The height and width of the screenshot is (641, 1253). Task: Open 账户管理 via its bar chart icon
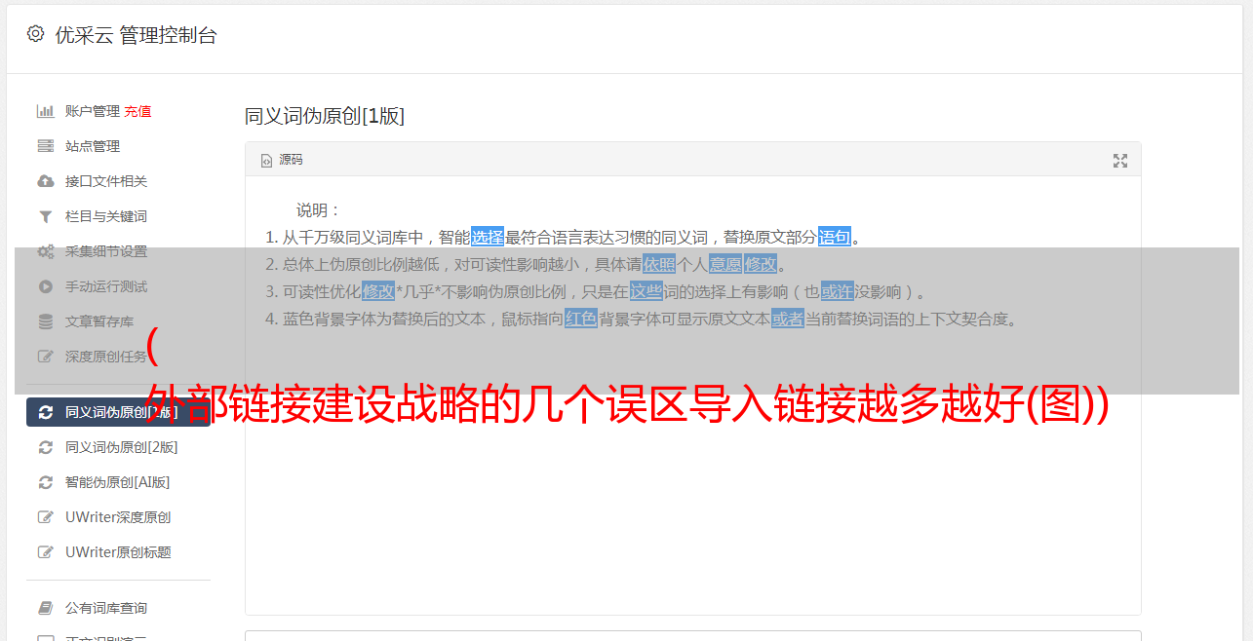point(45,111)
